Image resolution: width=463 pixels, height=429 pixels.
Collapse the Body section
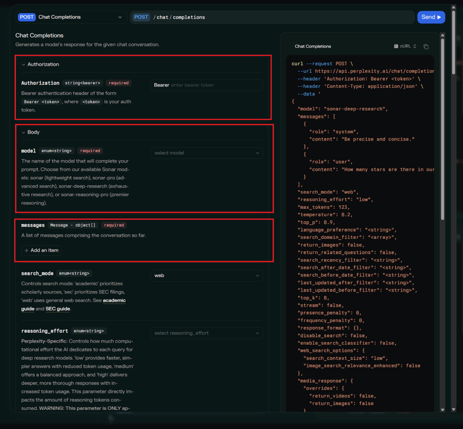click(x=24, y=133)
